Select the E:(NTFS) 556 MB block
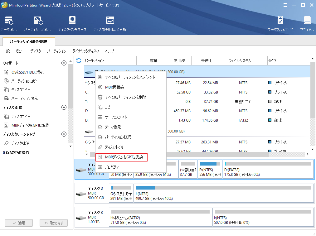This screenshot has width=316, height=236. (210, 169)
